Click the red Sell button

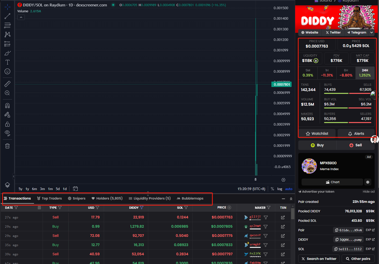[355, 145]
